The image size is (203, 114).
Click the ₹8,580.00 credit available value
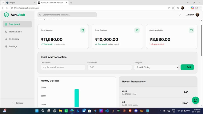160,40
